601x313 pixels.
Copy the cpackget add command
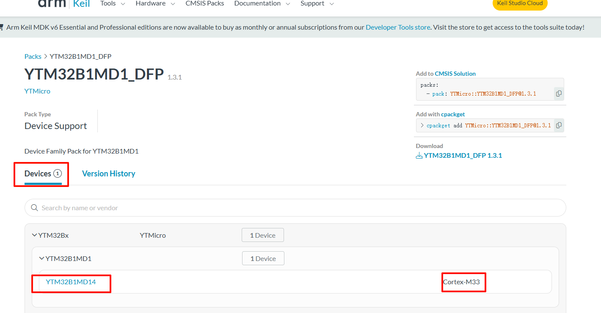click(x=559, y=125)
